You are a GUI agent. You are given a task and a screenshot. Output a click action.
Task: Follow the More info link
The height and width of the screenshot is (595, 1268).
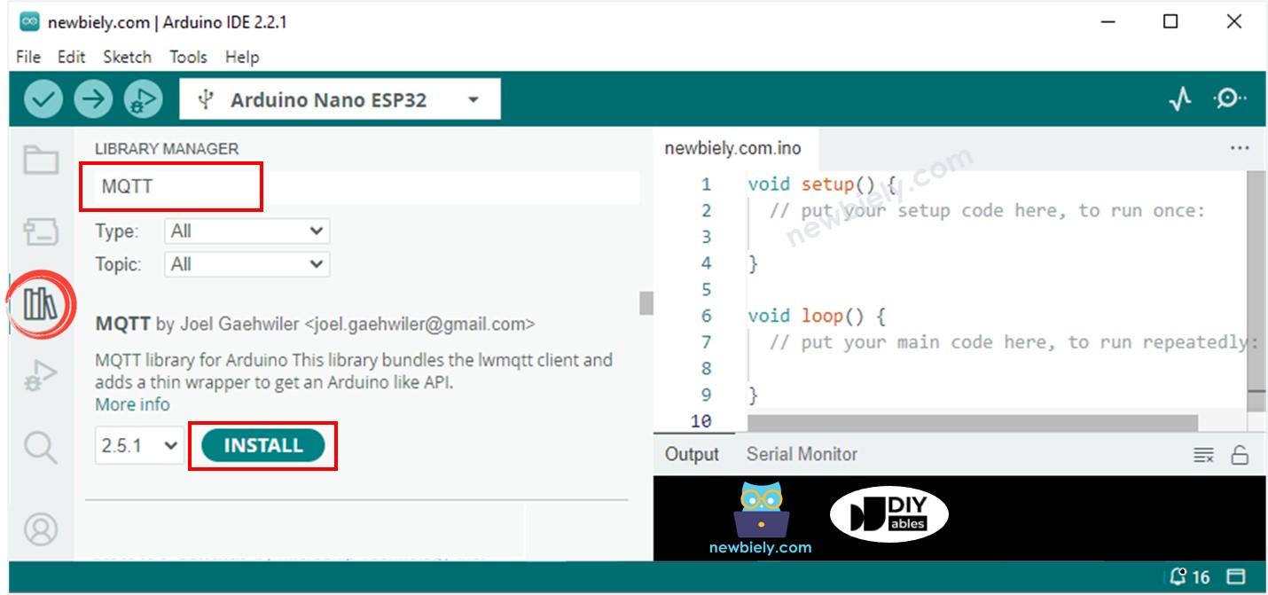click(x=132, y=404)
